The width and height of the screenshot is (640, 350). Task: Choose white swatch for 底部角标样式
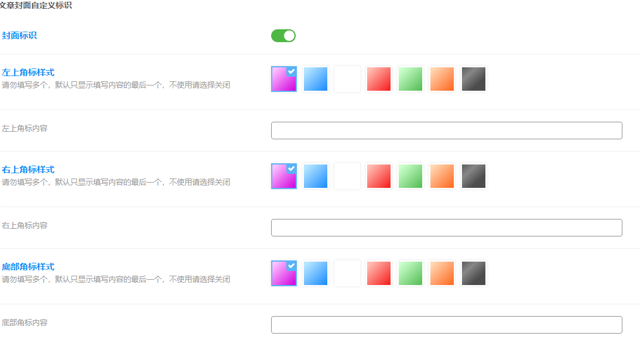click(x=347, y=273)
